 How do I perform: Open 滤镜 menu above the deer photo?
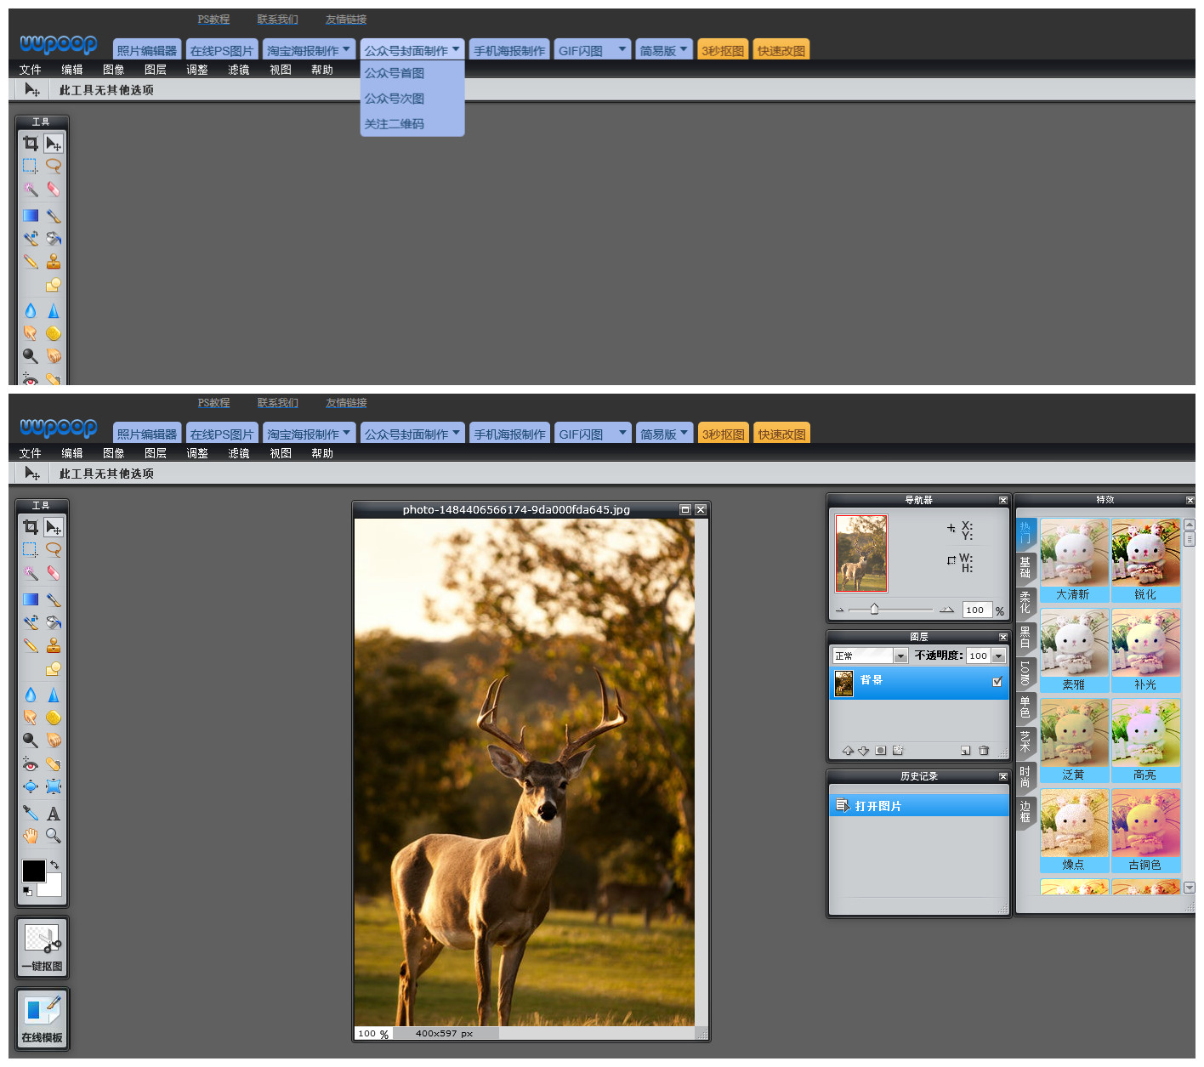click(x=239, y=453)
